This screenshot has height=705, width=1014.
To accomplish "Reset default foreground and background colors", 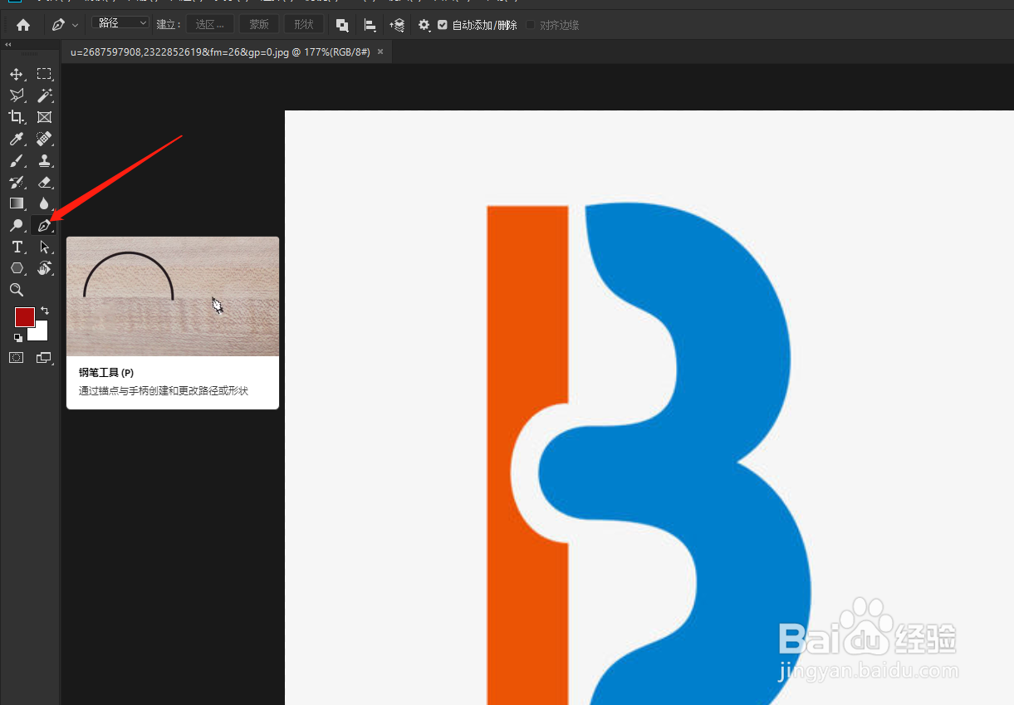I will tap(17, 338).
